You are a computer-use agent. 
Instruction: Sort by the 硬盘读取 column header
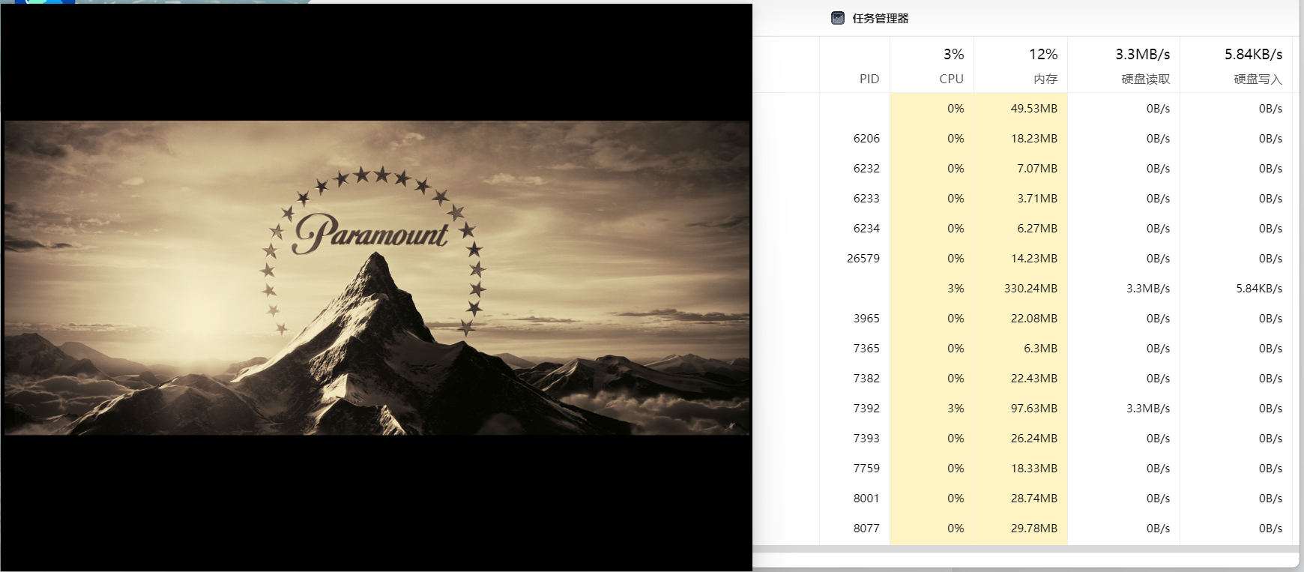point(1145,79)
